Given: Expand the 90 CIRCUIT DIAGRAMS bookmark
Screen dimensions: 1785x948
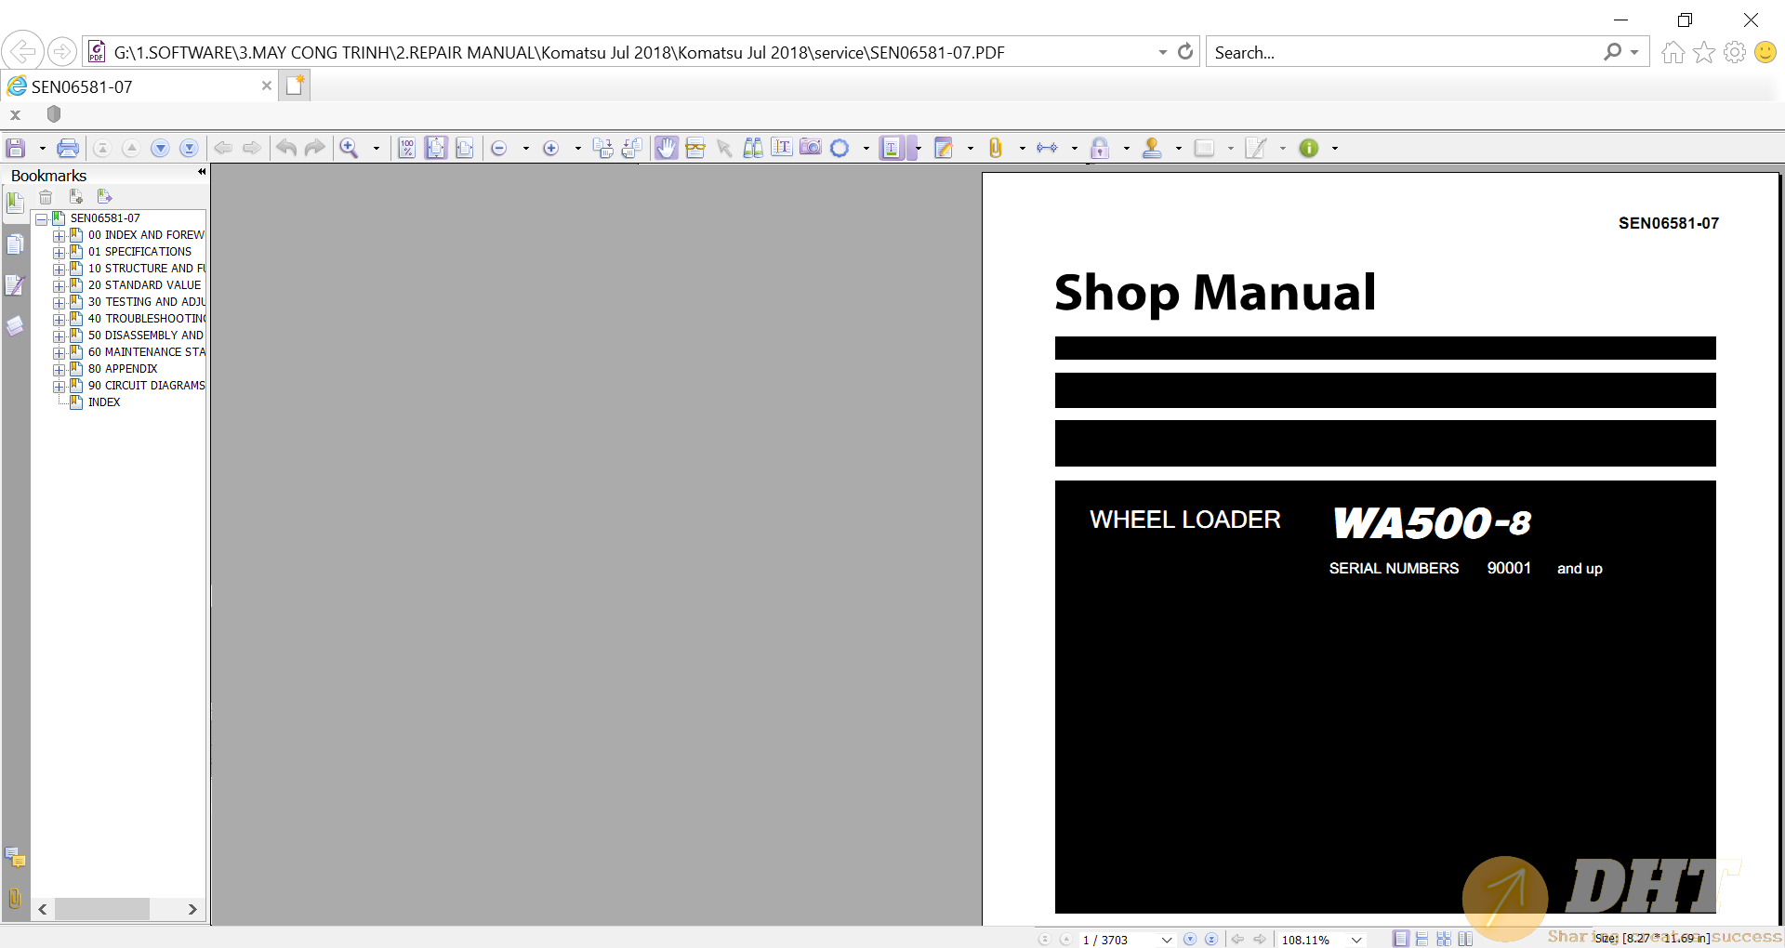Looking at the screenshot, I should click(x=59, y=386).
